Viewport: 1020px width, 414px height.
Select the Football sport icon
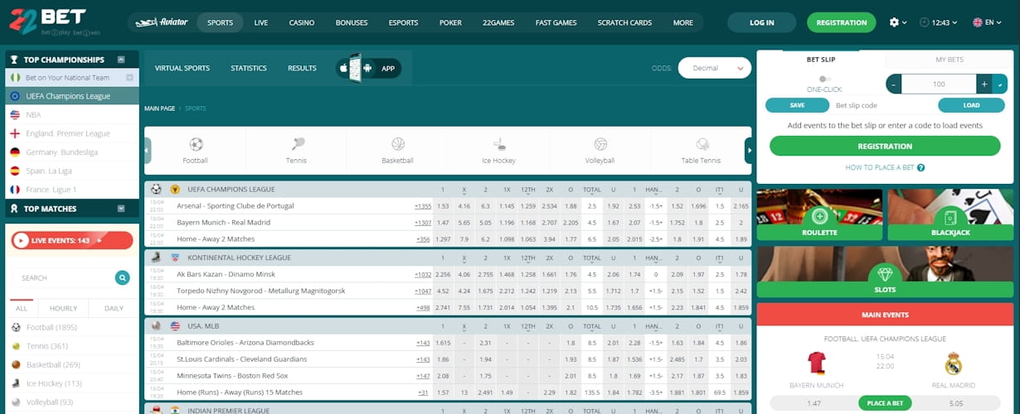coord(196,151)
